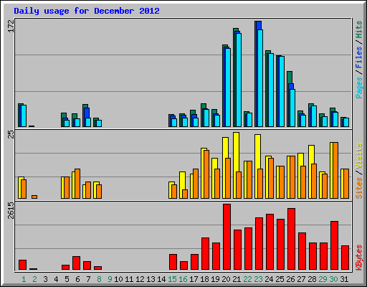Click the day 1 cyan pages bar

(x=24, y=116)
